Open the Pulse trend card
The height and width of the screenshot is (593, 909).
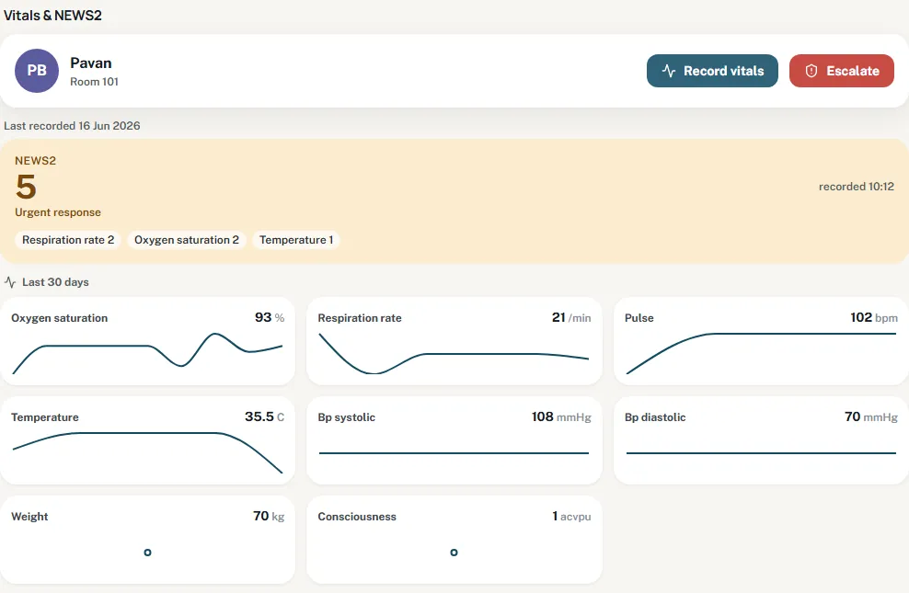pyautogui.click(x=761, y=341)
